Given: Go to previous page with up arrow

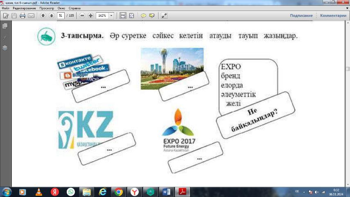Looking at the screenshot, I should 43,15.
